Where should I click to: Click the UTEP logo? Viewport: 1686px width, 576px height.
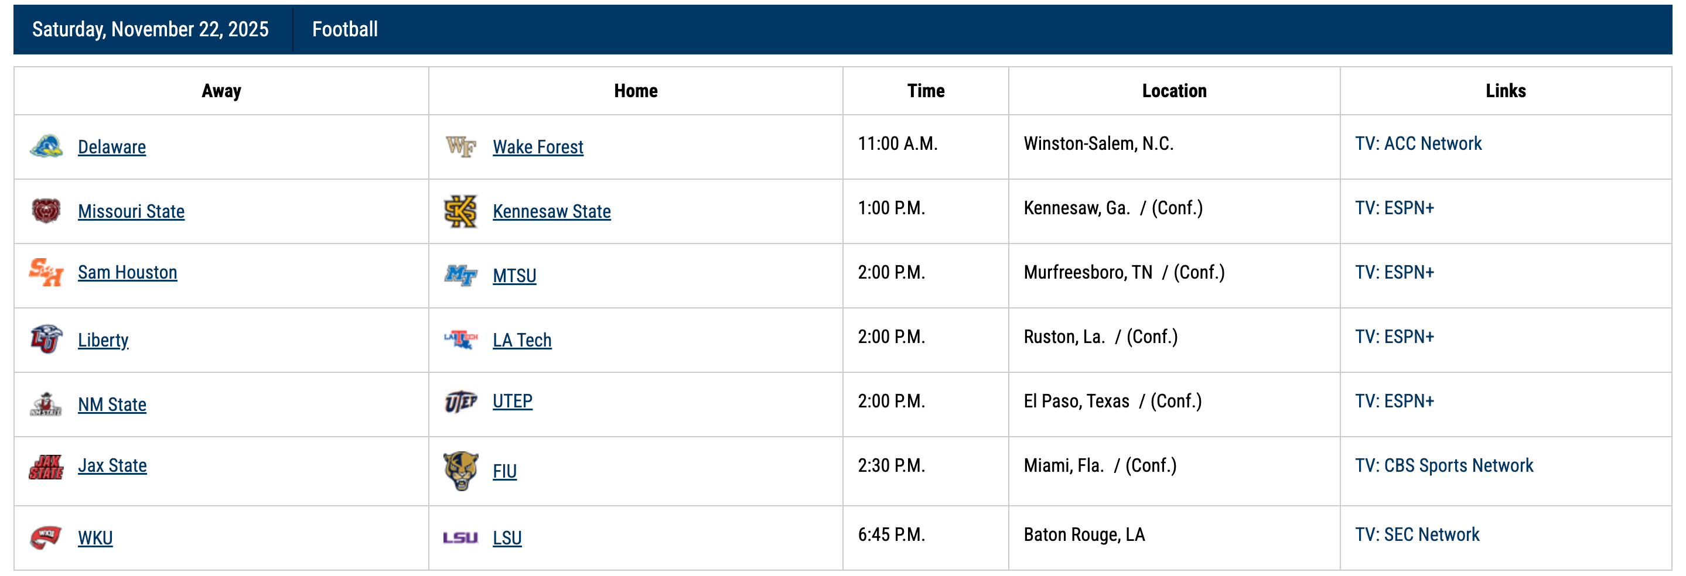[x=461, y=401]
